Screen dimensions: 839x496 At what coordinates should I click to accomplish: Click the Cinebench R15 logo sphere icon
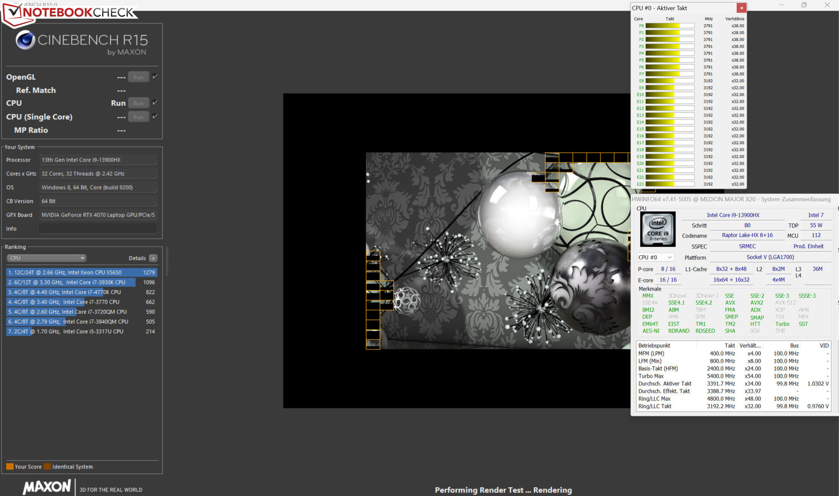(25, 40)
